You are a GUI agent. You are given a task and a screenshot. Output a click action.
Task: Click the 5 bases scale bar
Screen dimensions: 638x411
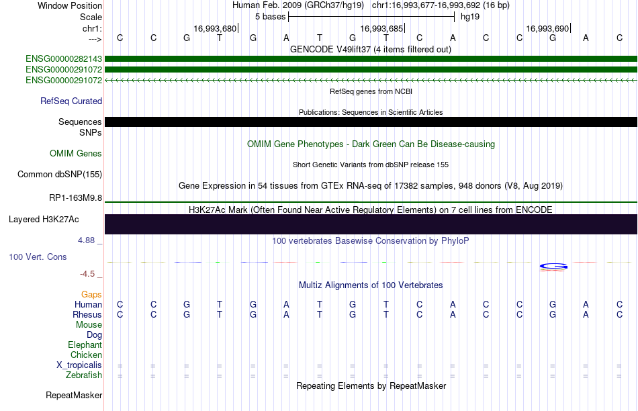tap(371, 17)
